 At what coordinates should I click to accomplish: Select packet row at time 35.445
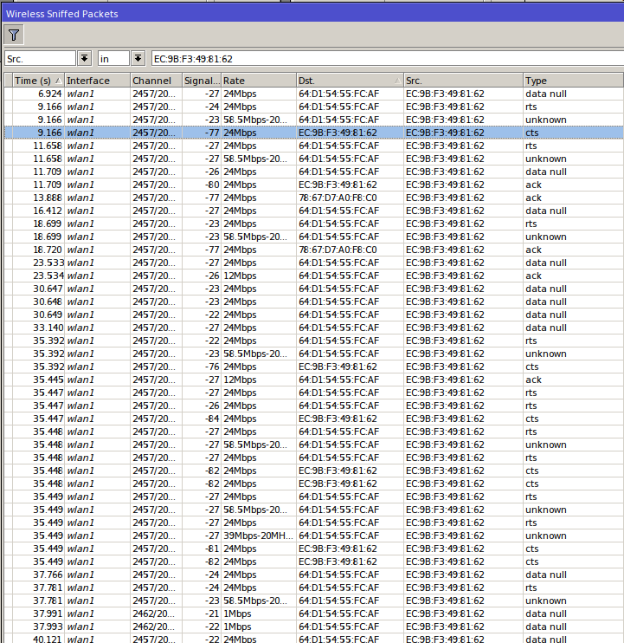tap(314, 380)
